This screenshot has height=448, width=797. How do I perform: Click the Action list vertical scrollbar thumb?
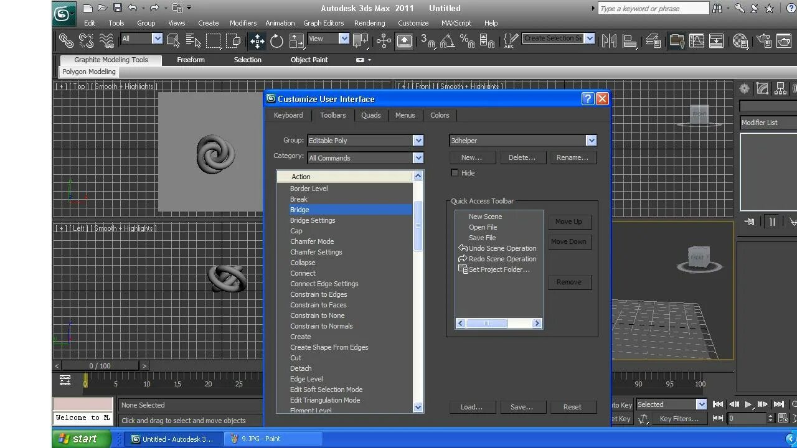tap(418, 226)
